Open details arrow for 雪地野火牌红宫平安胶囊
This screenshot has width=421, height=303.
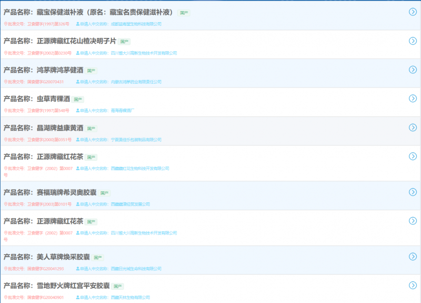coord(413,285)
